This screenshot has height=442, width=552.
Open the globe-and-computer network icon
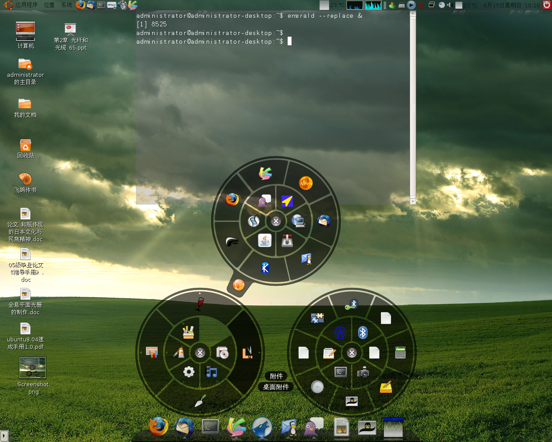click(298, 221)
